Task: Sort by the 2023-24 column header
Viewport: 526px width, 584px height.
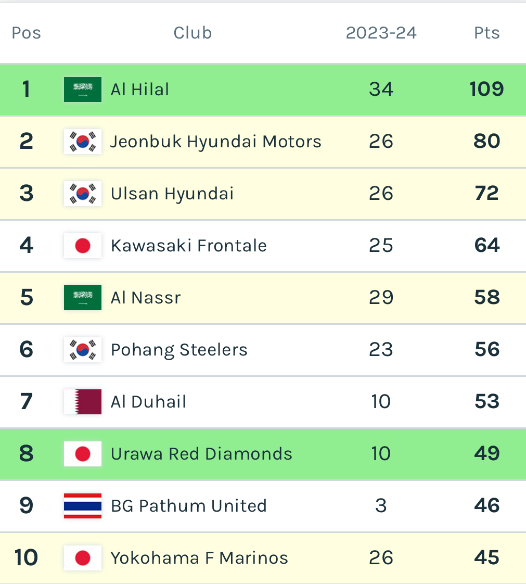Action: (x=381, y=33)
